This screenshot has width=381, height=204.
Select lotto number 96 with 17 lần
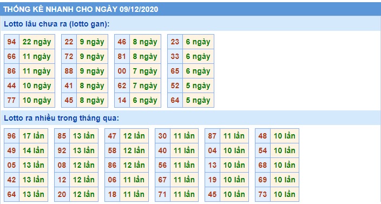[x=11, y=136]
